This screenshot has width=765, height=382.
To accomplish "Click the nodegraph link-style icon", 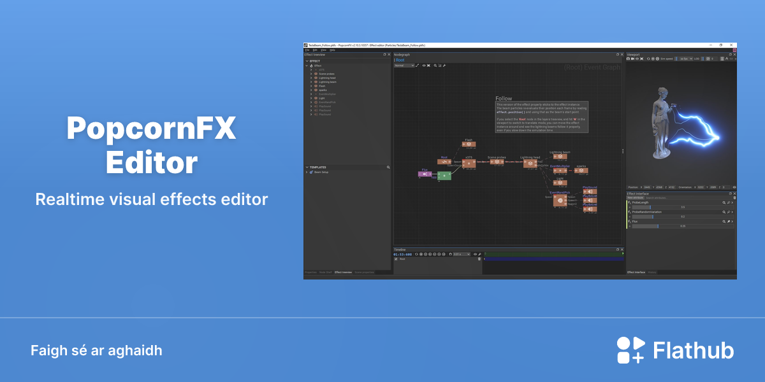I will tap(417, 66).
